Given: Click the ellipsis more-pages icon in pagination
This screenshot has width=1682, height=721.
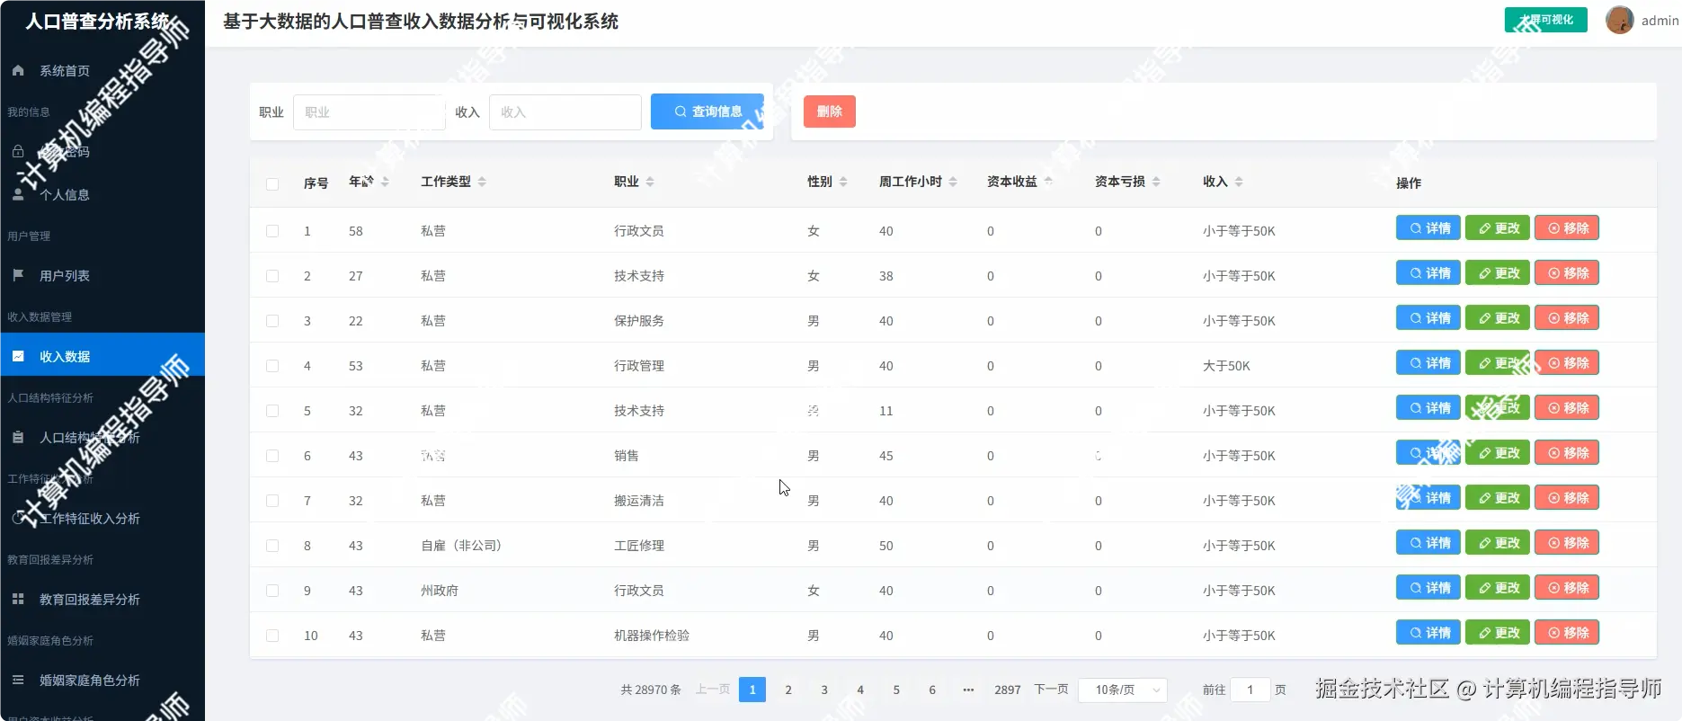Looking at the screenshot, I should coord(968,690).
